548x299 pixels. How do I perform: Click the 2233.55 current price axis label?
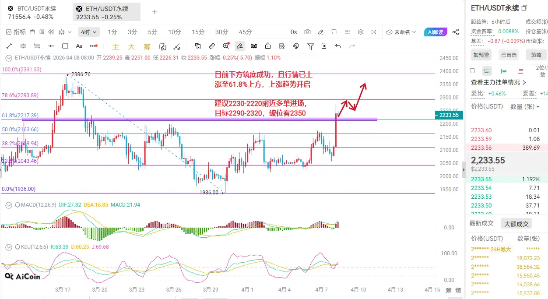coord(449,115)
